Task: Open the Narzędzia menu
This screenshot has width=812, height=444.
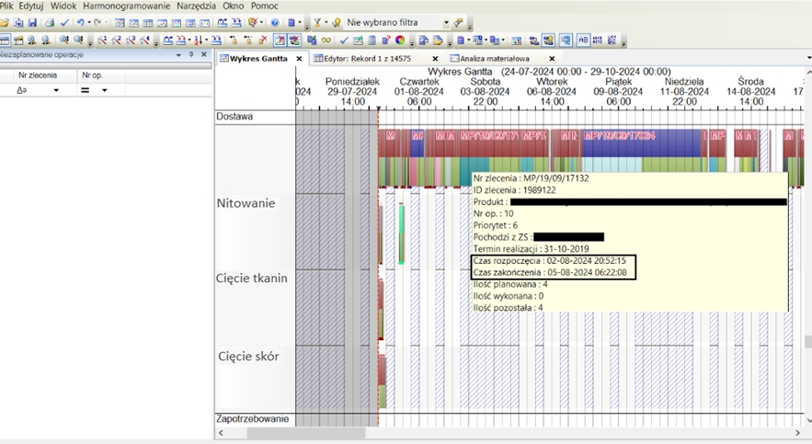Action: pyautogui.click(x=196, y=6)
